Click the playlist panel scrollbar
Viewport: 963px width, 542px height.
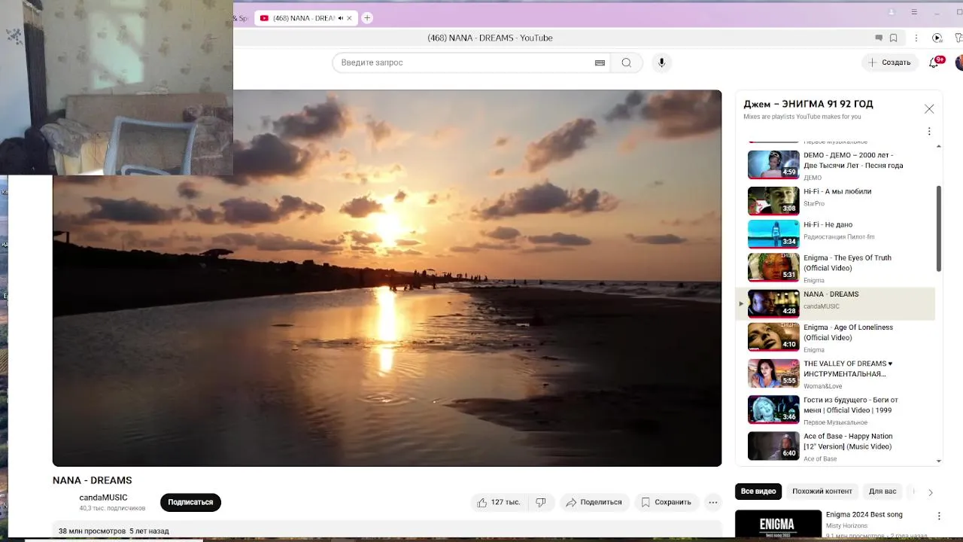[938, 228]
